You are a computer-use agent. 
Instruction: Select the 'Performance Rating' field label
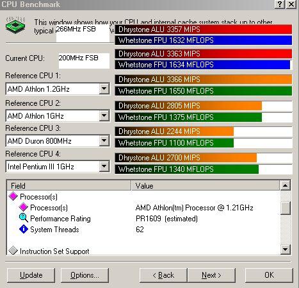pyautogui.click(x=60, y=219)
